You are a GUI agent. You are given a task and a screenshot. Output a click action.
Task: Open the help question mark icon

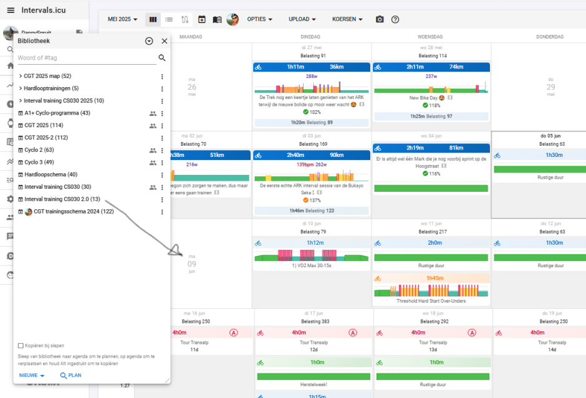395,19
